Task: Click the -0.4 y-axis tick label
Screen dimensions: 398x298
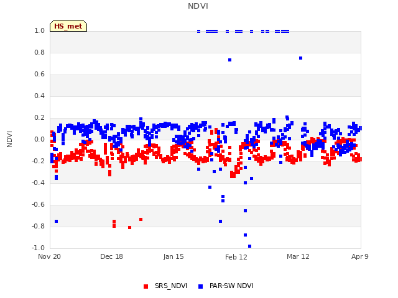Action: 38,183
